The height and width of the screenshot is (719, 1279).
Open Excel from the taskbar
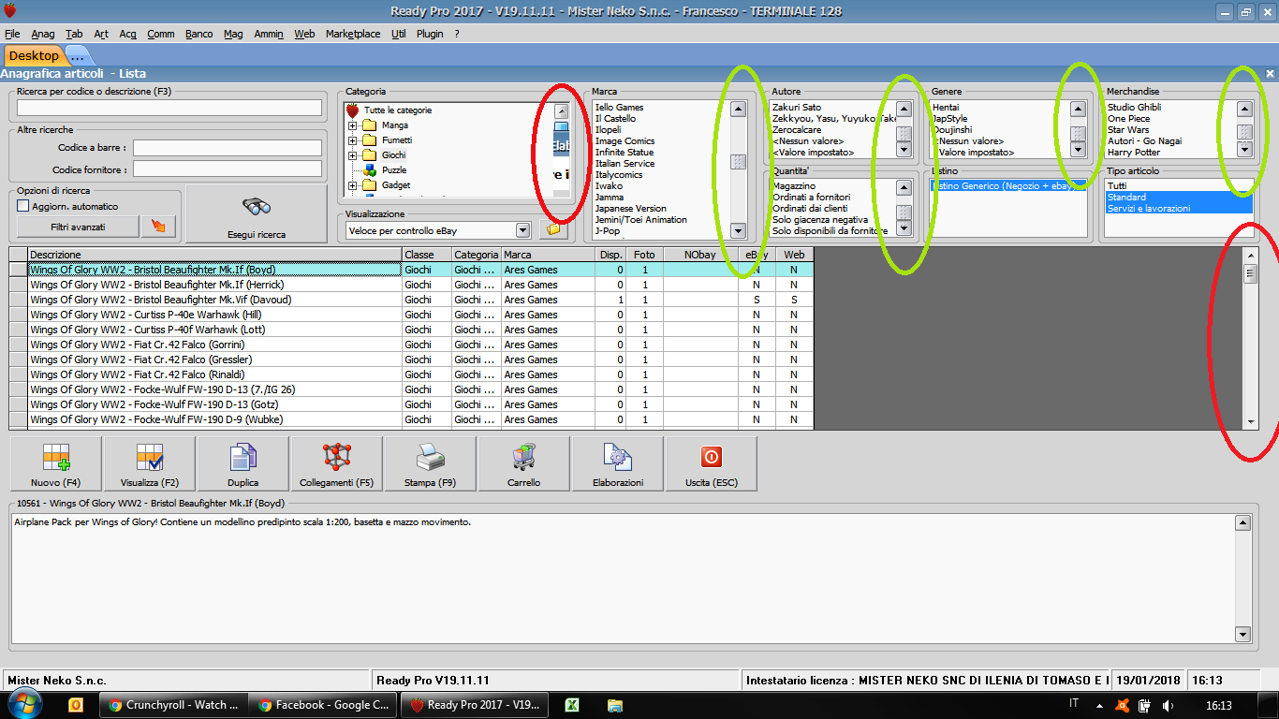(570, 705)
